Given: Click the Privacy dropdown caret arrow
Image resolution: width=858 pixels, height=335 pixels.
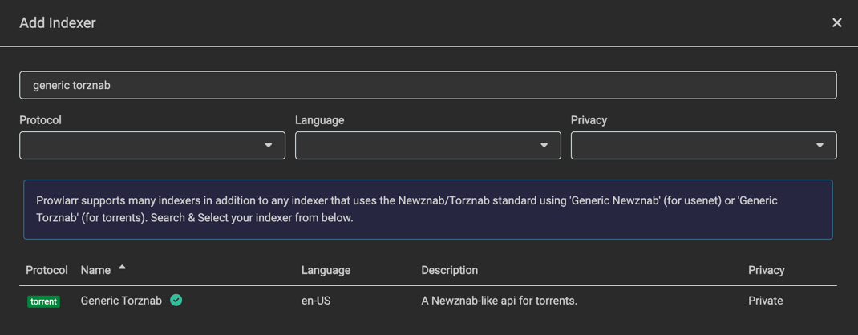Looking at the screenshot, I should pos(820,146).
